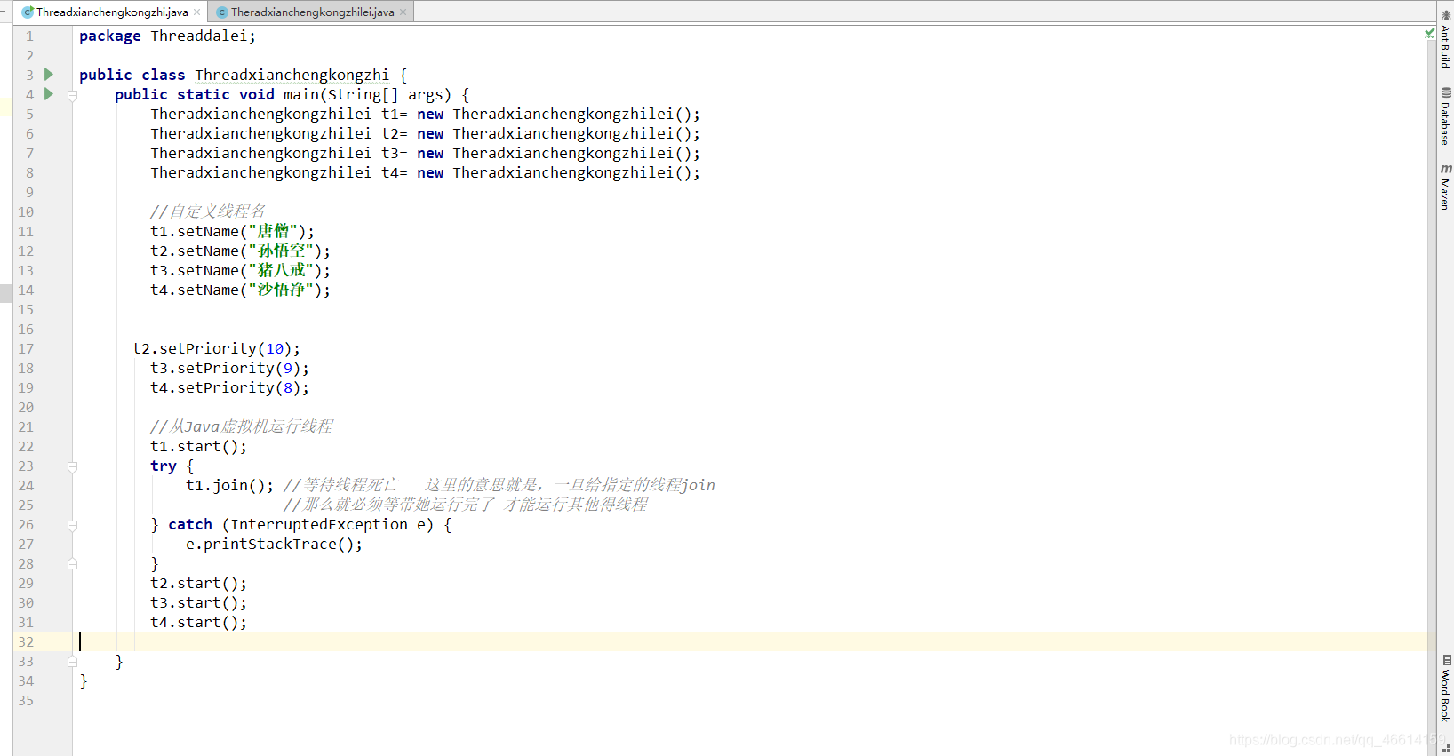Screen dimensions: 1454x756
Task: Click the class closing brace on line 34
Action: pyautogui.click(x=84, y=680)
